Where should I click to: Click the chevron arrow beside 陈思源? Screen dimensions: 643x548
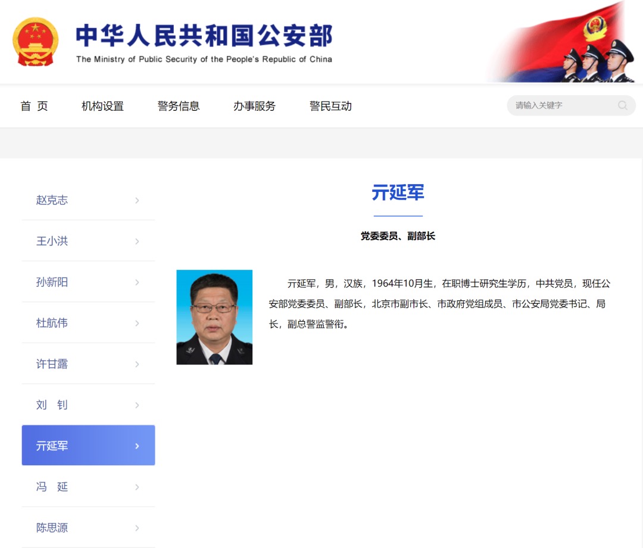[138, 528]
